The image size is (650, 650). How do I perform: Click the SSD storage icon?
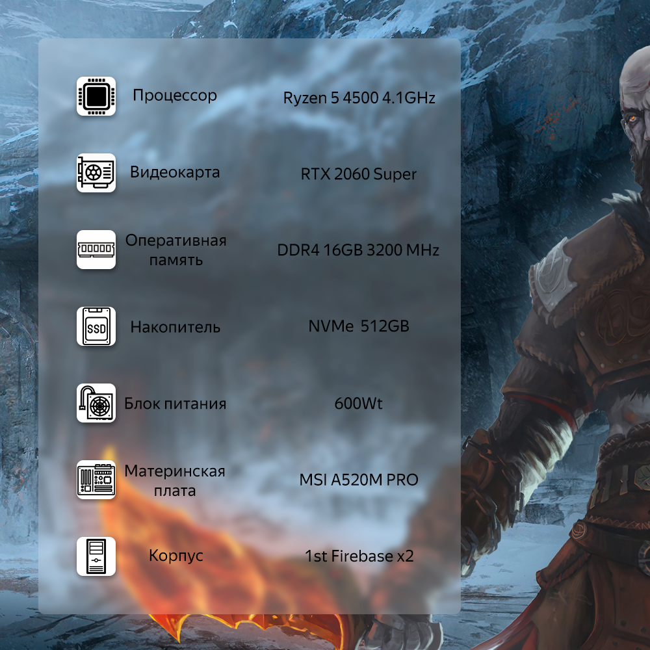[96, 326]
